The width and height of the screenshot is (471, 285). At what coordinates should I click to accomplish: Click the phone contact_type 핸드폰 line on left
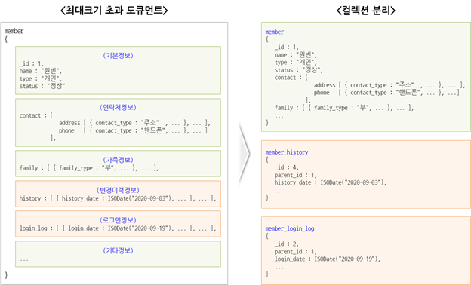click(x=133, y=130)
